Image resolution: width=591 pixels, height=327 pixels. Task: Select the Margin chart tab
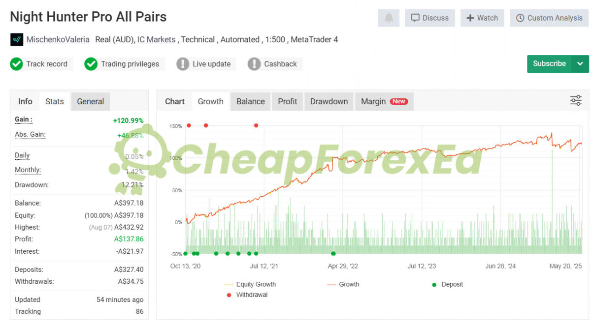pyautogui.click(x=384, y=101)
